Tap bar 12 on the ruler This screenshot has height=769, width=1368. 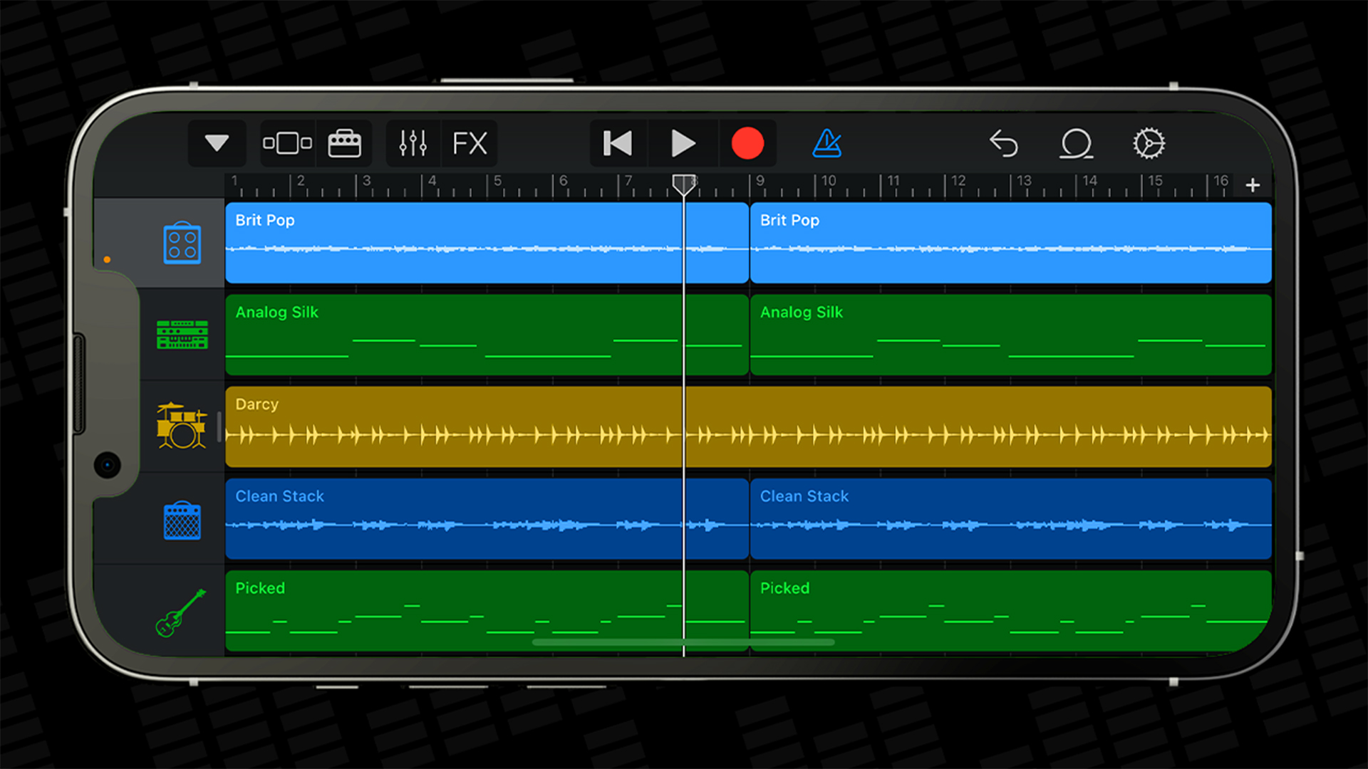959,181
